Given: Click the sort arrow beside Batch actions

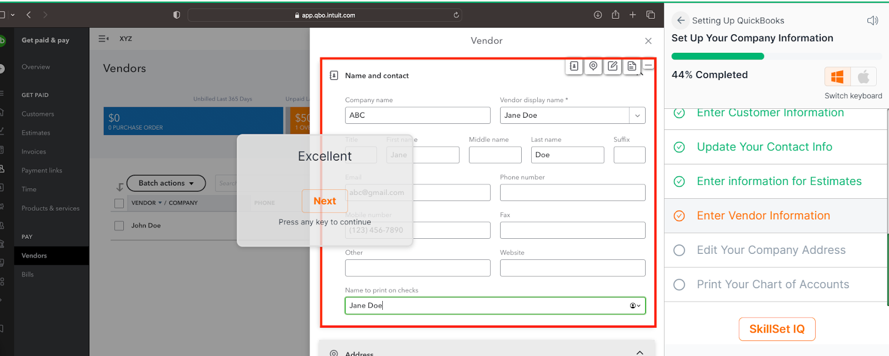Looking at the screenshot, I should pos(119,187).
